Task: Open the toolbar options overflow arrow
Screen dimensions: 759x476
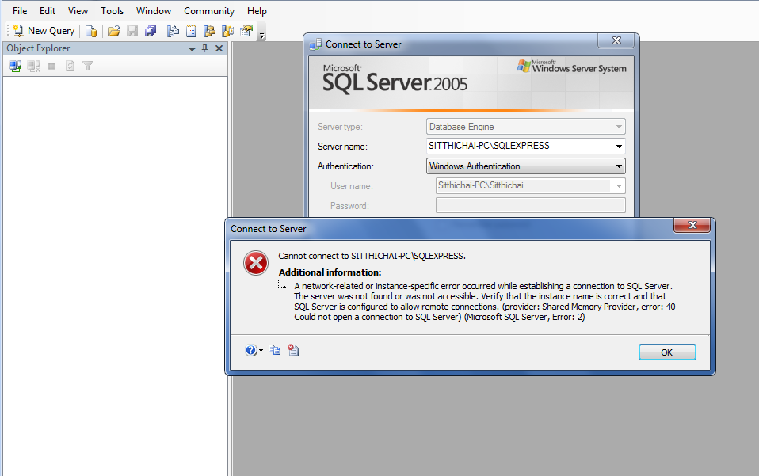Action: pos(262,36)
